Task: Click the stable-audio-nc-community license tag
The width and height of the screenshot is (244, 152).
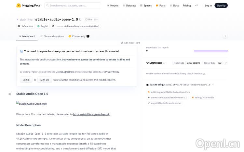Action: (75, 26)
